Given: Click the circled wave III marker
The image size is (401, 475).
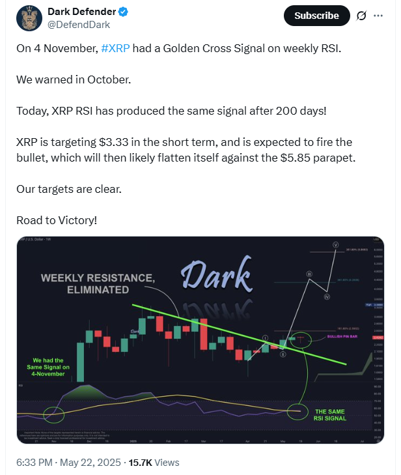Looking at the screenshot, I should coord(309,274).
